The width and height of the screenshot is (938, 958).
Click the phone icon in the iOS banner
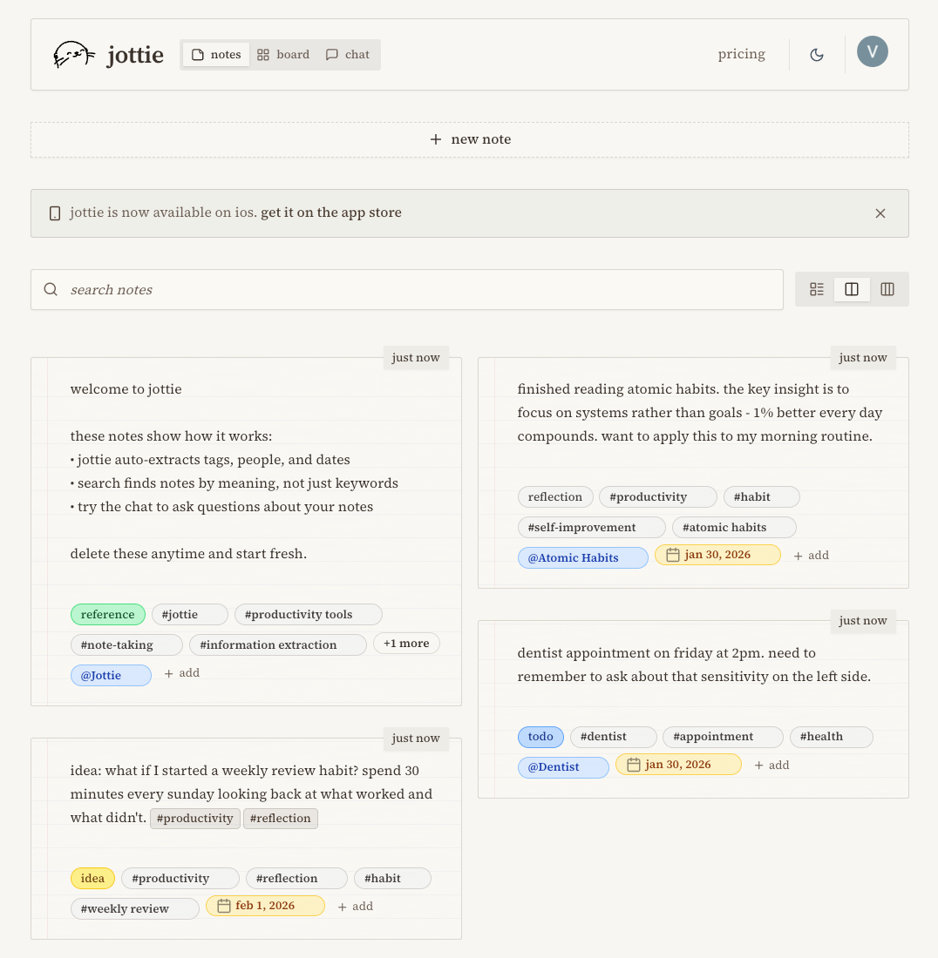coord(54,213)
